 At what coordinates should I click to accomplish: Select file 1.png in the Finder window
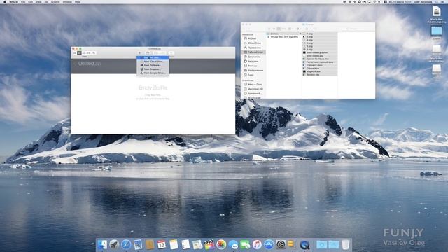pos(320,34)
